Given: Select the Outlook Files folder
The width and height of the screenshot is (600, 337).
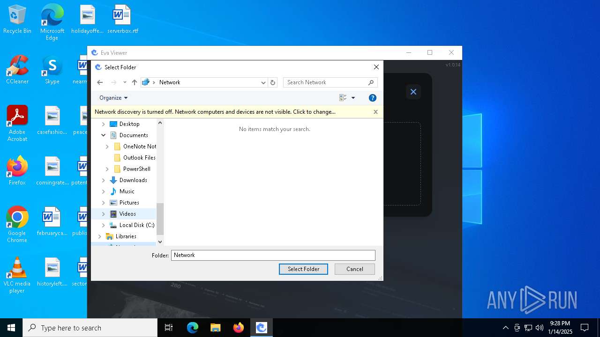Looking at the screenshot, I should [139, 158].
